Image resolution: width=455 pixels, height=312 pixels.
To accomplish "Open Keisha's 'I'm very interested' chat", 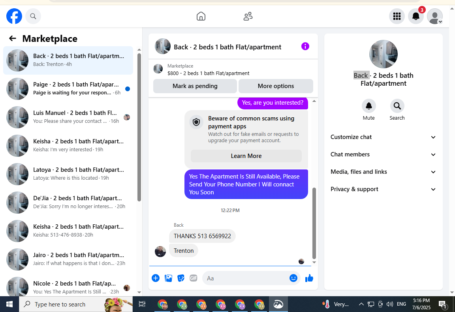I will pyautogui.click(x=68, y=146).
